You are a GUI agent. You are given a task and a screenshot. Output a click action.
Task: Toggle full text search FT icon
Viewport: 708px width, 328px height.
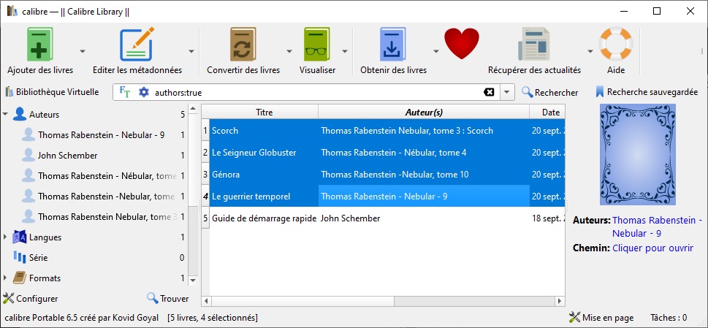point(125,92)
